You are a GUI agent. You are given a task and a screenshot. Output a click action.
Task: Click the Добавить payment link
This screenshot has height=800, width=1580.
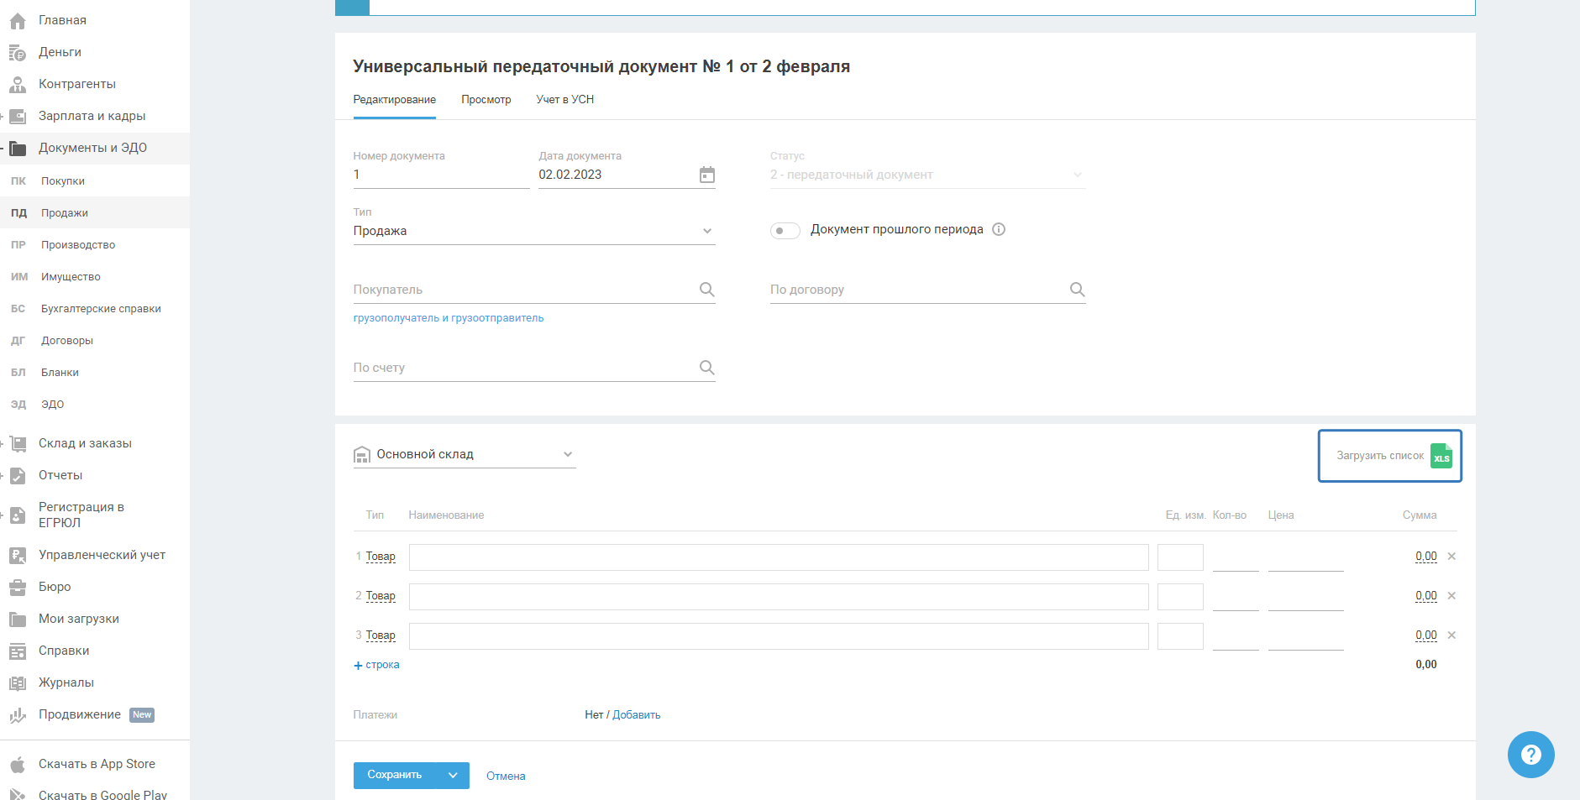[636, 715]
